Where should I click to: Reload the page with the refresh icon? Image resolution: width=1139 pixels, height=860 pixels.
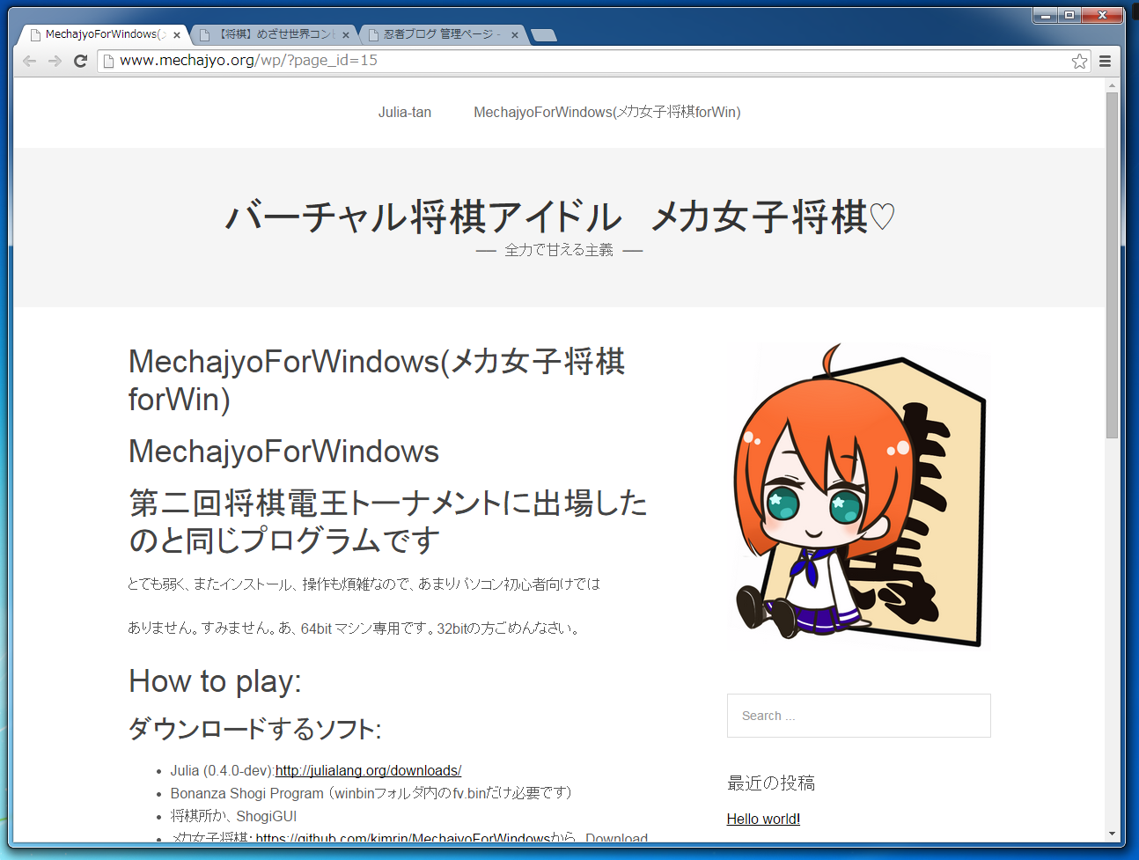80,61
